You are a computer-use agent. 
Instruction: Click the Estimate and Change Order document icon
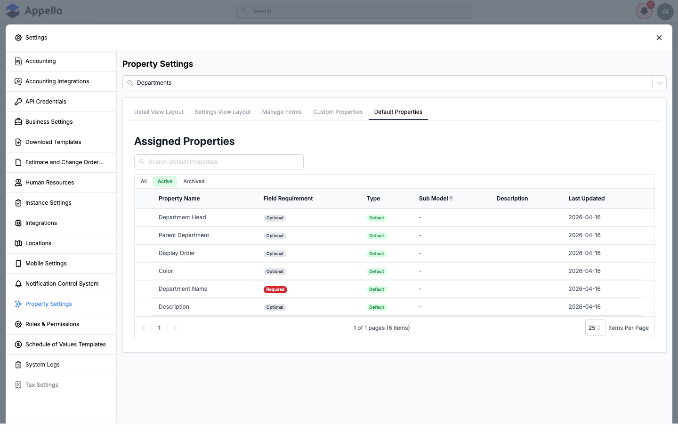pos(18,162)
